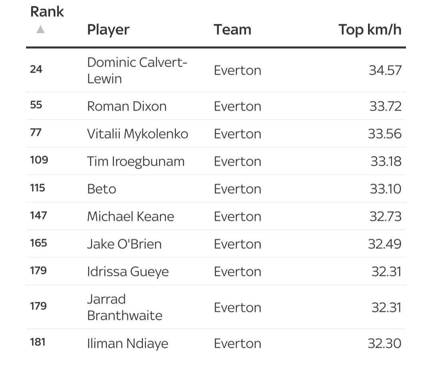The height and width of the screenshot is (367, 432).
Task: Click Michael Keane player name
Action: coord(130,216)
